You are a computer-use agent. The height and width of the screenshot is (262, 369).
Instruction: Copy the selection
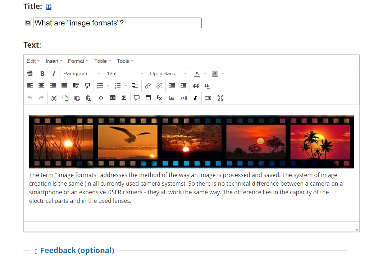65,98
